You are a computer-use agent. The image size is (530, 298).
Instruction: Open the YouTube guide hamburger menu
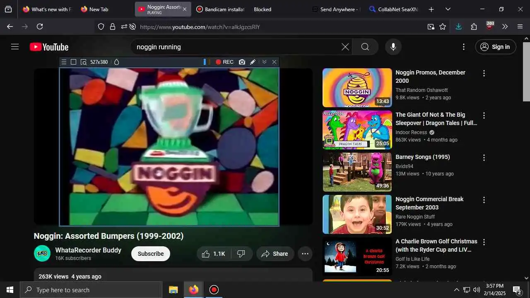[15, 47]
